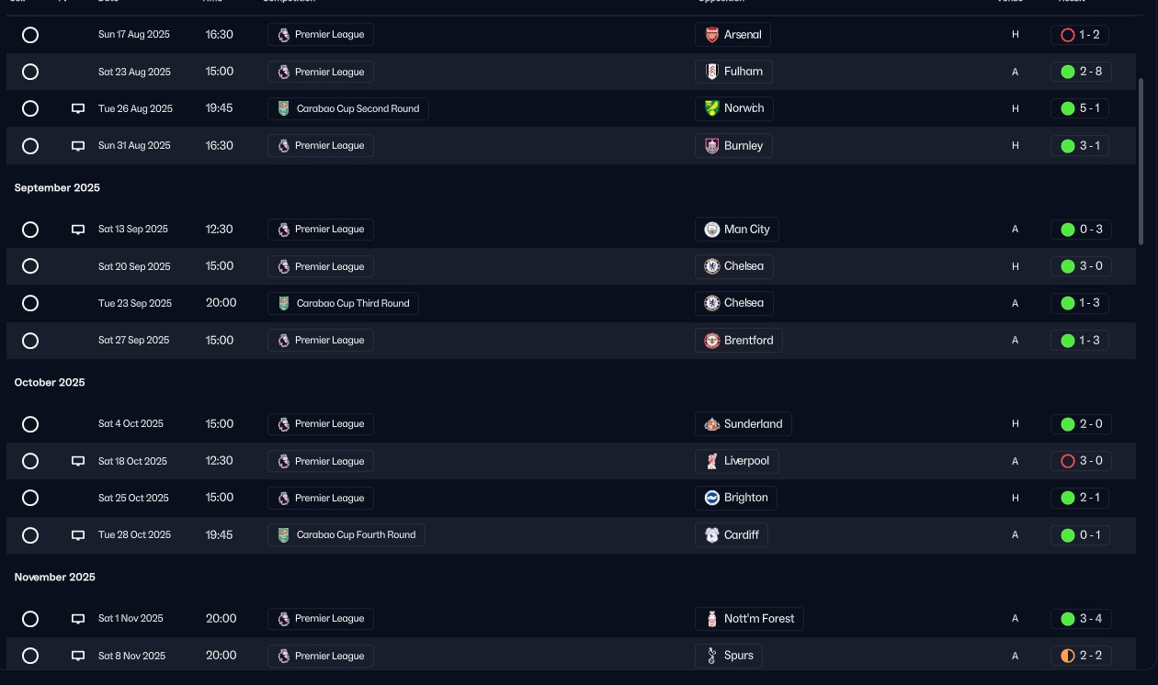Screen dimensions: 1158x685
Task: Open the 2 - 2 draw result against Spurs
Action: 1081,656
